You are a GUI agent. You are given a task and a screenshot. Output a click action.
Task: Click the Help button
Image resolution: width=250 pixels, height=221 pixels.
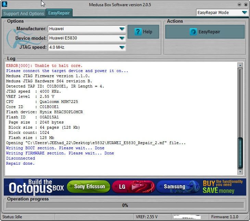[143, 32]
